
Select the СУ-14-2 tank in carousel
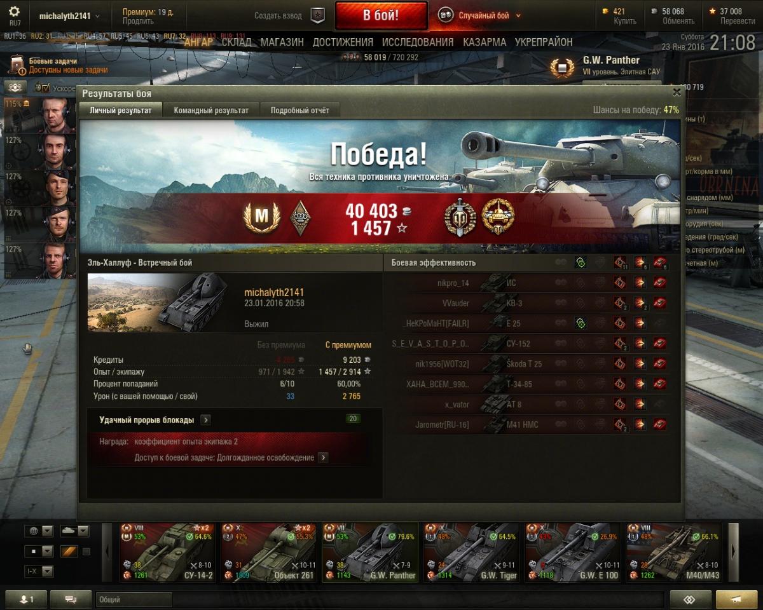(167, 552)
